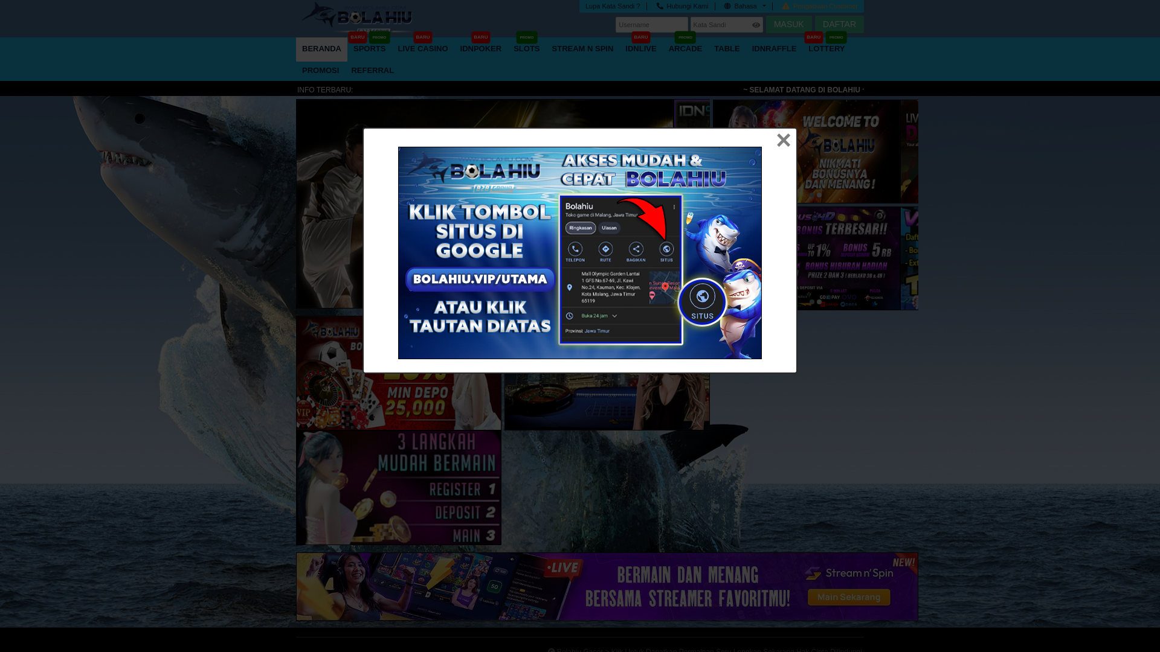The image size is (1160, 652).
Task: Open the PROMOSI menu item
Action: 320,71
